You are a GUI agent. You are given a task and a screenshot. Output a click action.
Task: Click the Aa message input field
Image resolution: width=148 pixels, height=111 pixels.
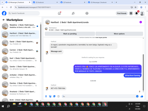pos(99,96)
